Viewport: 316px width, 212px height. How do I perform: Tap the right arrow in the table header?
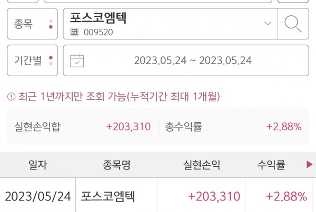pos(309,165)
